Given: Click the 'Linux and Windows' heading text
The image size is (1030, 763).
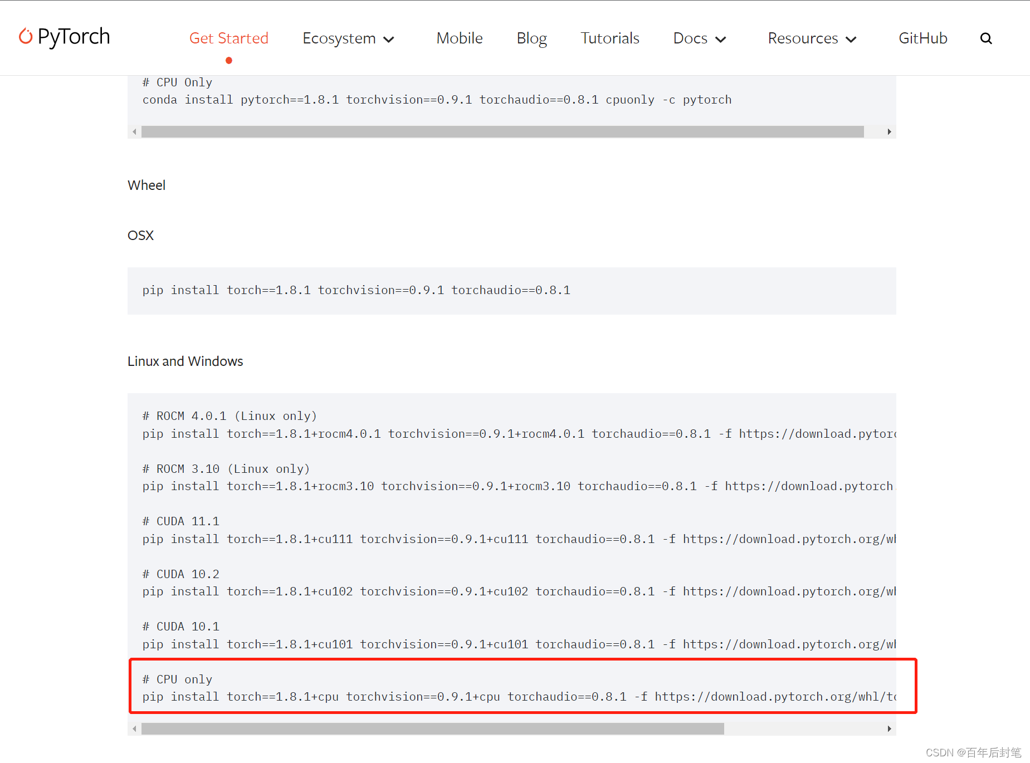Looking at the screenshot, I should point(186,361).
